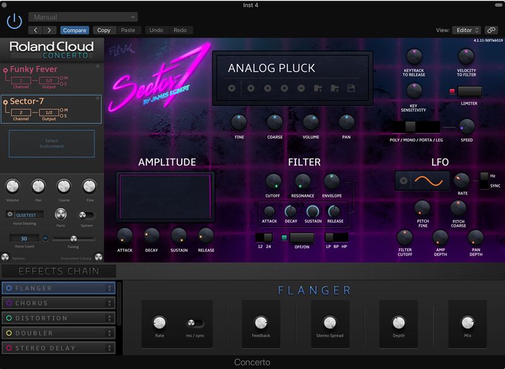The width and height of the screenshot is (505, 369).
Task: Go to previous Sector-7 preset (left arrow)
Action: tap(251, 88)
